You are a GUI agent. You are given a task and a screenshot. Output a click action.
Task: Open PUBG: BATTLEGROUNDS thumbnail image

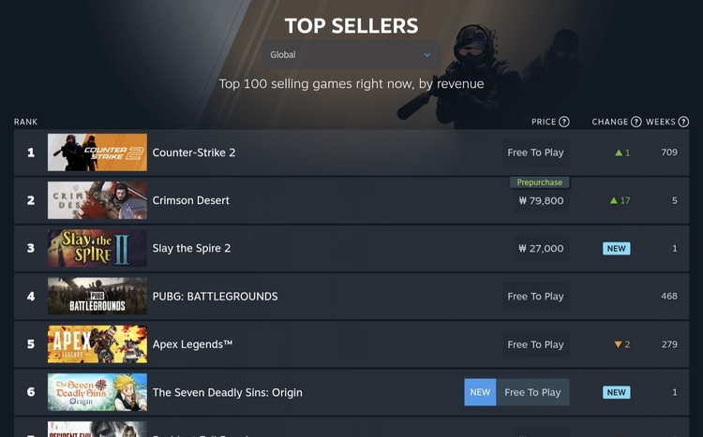coord(97,297)
